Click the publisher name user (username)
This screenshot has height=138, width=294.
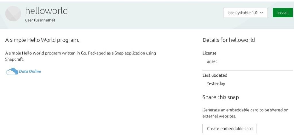[40, 20]
